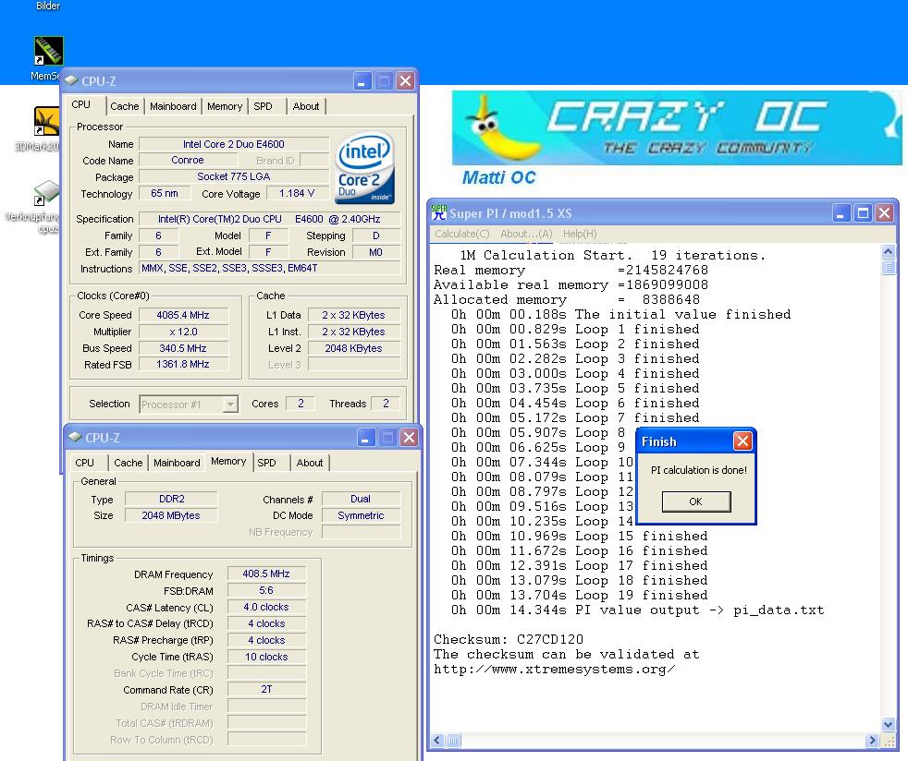The width and height of the screenshot is (908, 761).
Task: Open the About tab in upper CPU-Z
Action: pos(306,106)
